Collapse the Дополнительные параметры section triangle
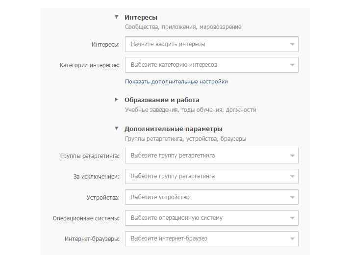353x265 pixels. 117,129
